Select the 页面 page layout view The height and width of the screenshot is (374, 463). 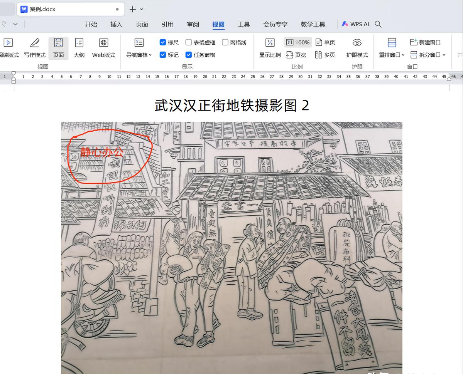click(58, 48)
